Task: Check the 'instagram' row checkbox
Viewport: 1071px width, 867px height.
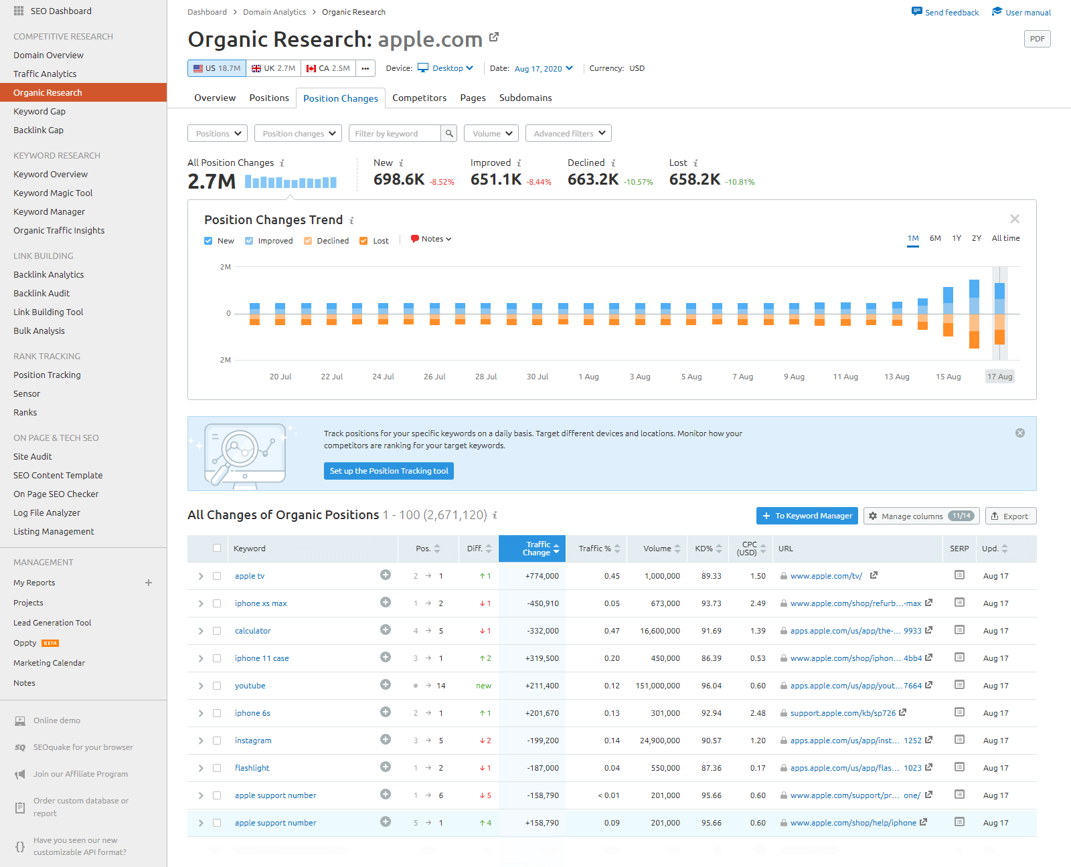Action: [x=217, y=741]
